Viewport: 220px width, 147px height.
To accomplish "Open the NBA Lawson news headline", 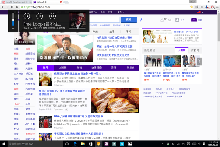I will click(78, 116).
